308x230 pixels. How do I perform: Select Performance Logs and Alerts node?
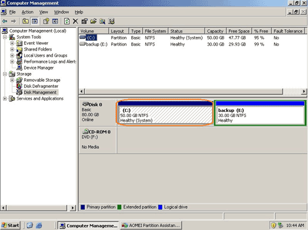50,61
